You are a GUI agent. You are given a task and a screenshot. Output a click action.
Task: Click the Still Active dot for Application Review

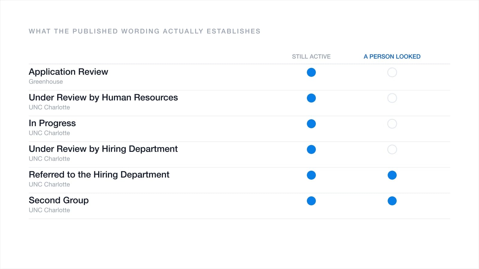311,72
